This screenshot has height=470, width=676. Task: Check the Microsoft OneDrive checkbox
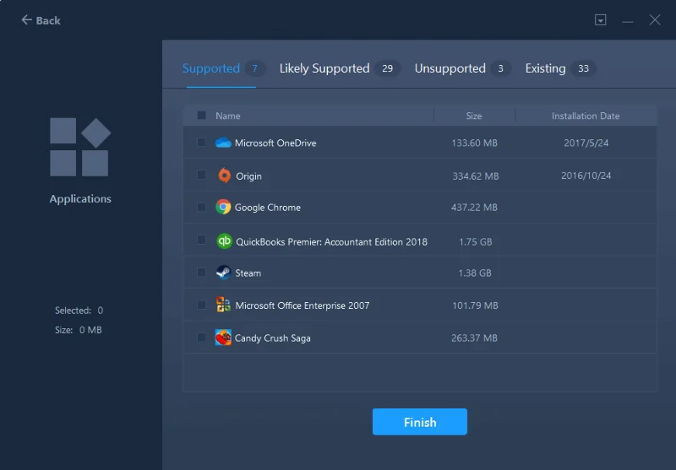pos(201,142)
